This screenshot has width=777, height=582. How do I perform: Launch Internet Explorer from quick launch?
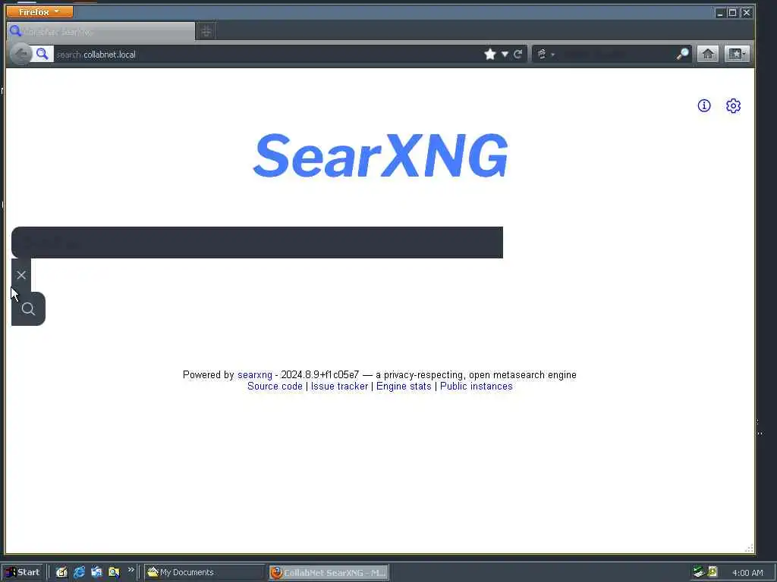[x=79, y=572]
